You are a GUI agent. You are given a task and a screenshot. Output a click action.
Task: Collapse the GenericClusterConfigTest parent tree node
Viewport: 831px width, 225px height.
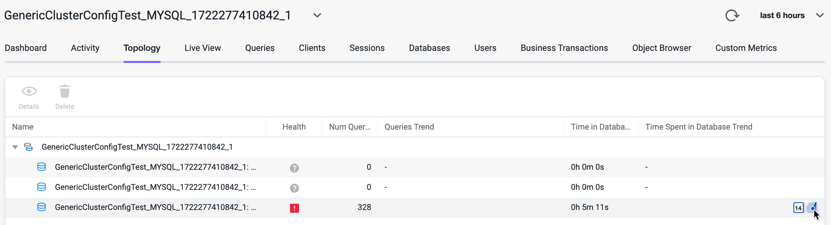tap(15, 147)
